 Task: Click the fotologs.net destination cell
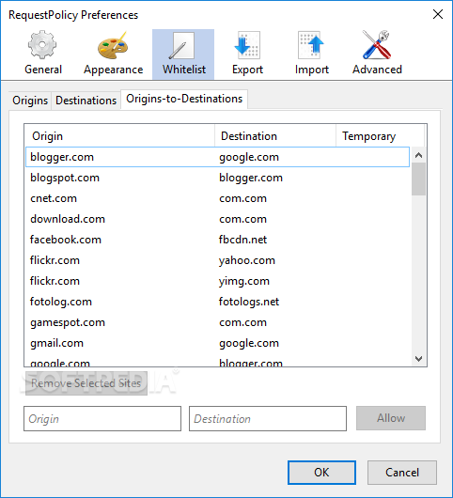coord(249,302)
